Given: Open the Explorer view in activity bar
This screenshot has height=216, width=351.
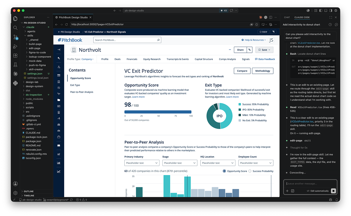Looking at the screenshot, I should [15, 18].
